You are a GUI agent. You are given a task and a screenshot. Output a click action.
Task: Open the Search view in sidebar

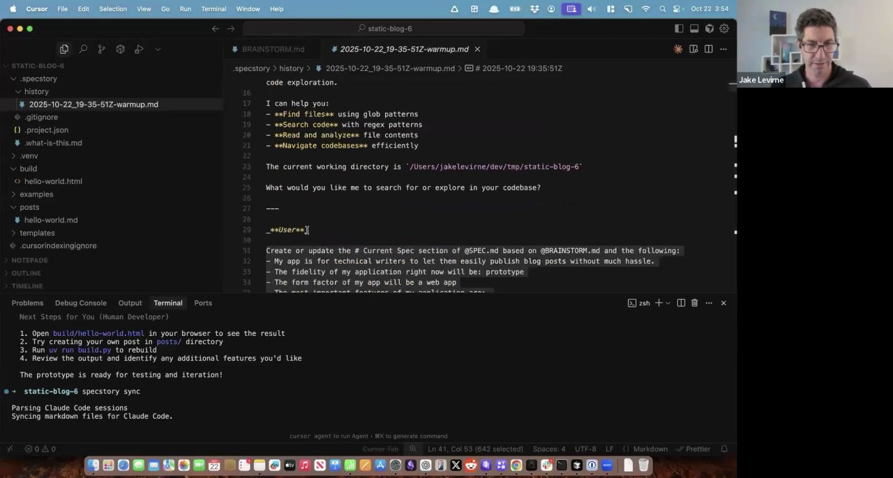click(x=83, y=49)
